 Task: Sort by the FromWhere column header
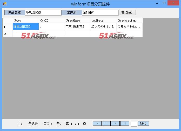point(78,21)
